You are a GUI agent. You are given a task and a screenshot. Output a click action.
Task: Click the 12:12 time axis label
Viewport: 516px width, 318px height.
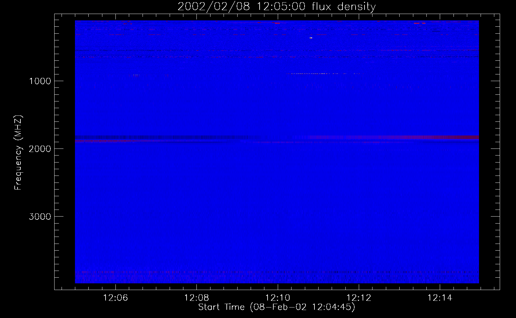[x=359, y=298]
